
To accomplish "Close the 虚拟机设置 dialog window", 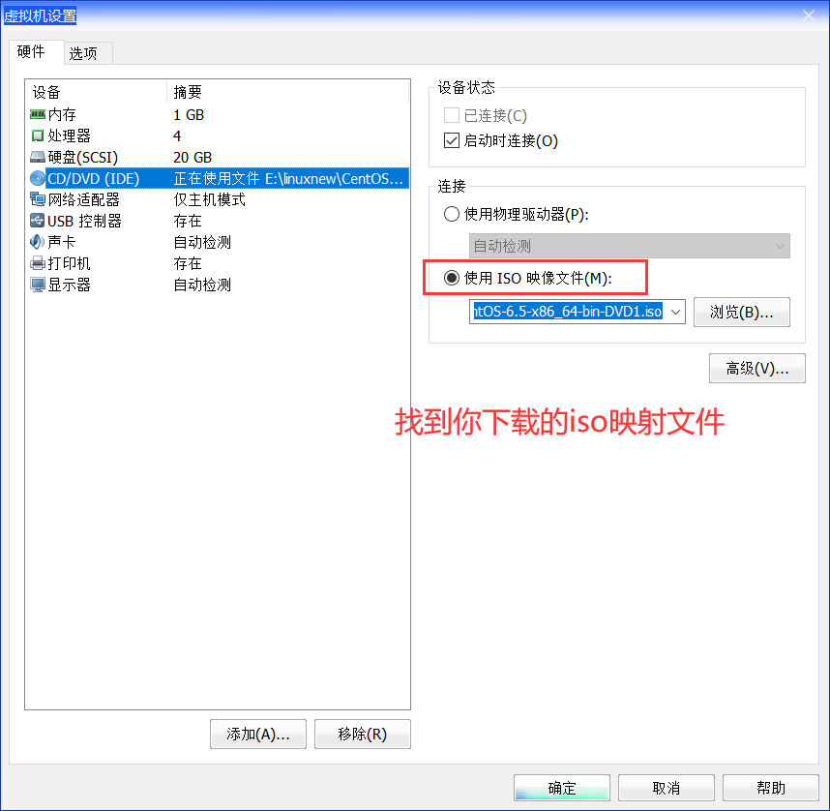I will click(x=809, y=15).
